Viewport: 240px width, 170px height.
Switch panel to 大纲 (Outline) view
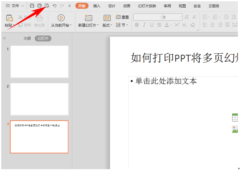(27, 38)
